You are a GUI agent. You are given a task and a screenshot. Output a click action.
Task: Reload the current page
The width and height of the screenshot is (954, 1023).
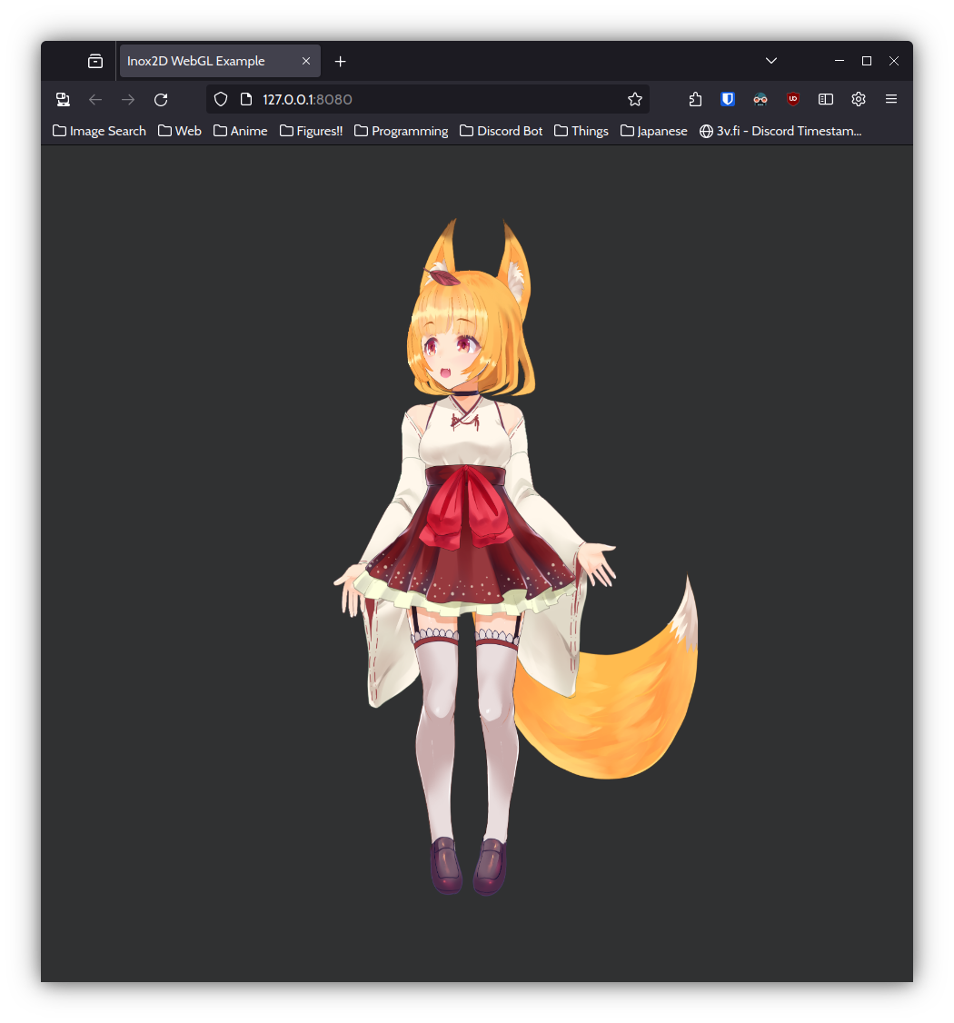(x=161, y=99)
